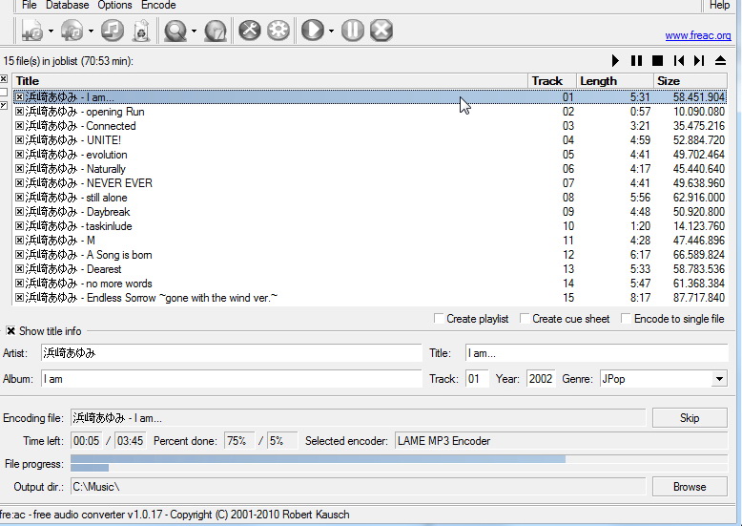Click the upper File progress bar

click(x=399, y=459)
